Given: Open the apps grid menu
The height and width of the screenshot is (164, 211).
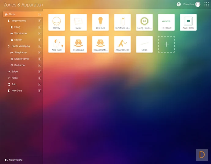Looking at the screenshot, I should (206, 4).
